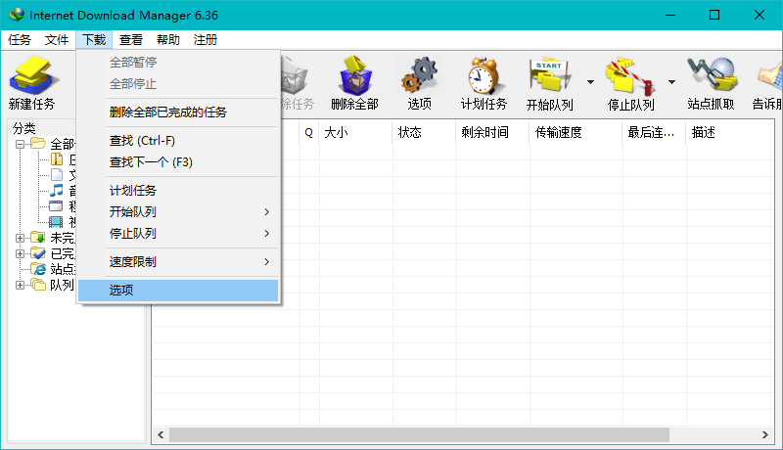This screenshot has width=783, height=450.
Task: Sort by the 描述 column header
Action: 729,132
